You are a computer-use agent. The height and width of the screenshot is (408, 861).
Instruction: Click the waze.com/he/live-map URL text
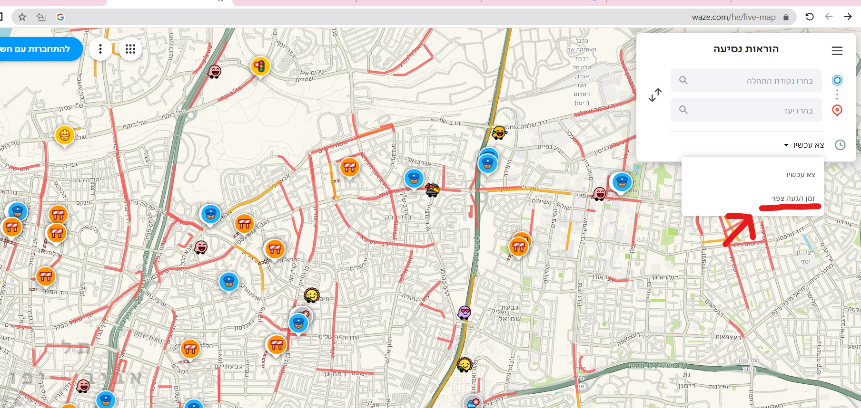click(733, 17)
